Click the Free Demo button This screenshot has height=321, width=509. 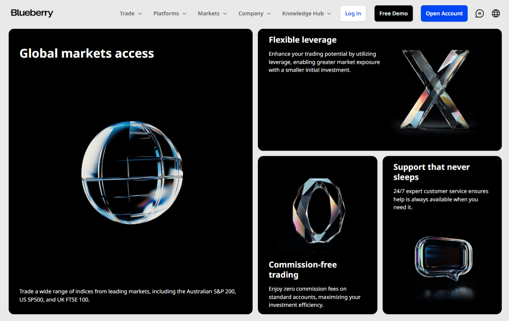394,13
